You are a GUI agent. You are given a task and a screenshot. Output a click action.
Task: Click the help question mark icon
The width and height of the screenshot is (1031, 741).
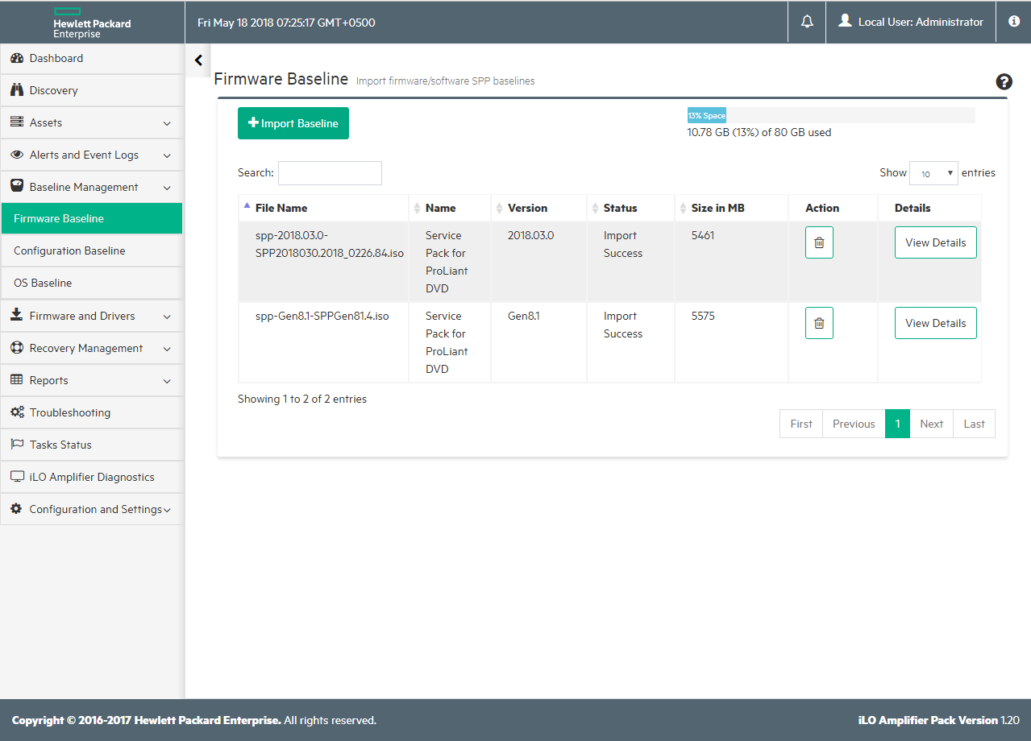(1004, 81)
